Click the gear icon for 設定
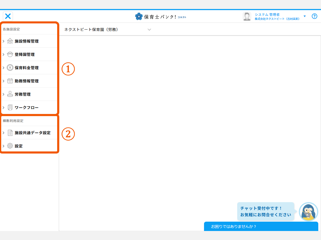 coord(10,146)
